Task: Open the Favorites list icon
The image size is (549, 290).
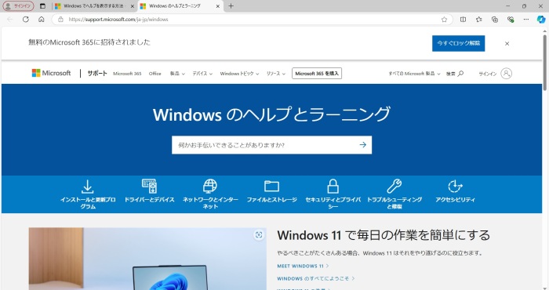Action: coord(478,20)
